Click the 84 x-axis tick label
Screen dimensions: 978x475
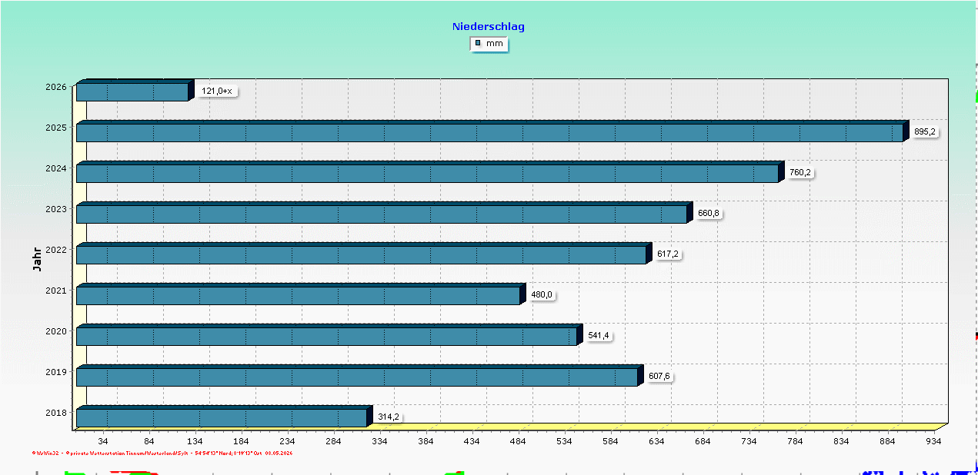click(x=149, y=441)
